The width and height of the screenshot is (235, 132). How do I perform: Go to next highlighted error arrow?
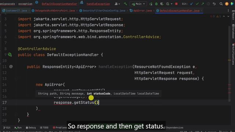pos(228,16)
